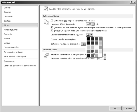The width and height of the screenshot is (137, 112).
Task: Increase weekly work hours with up arrow
Action: [105, 58]
